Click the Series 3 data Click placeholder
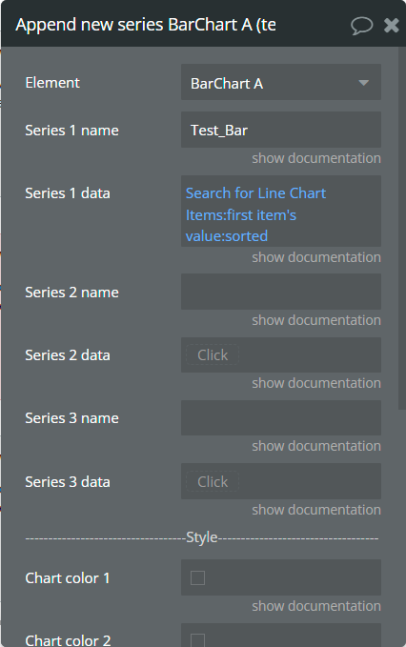Viewport: 406px width, 647px height. point(213,481)
